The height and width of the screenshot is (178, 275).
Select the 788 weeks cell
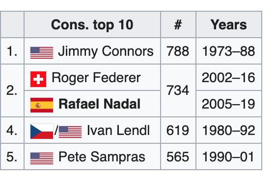(x=178, y=51)
